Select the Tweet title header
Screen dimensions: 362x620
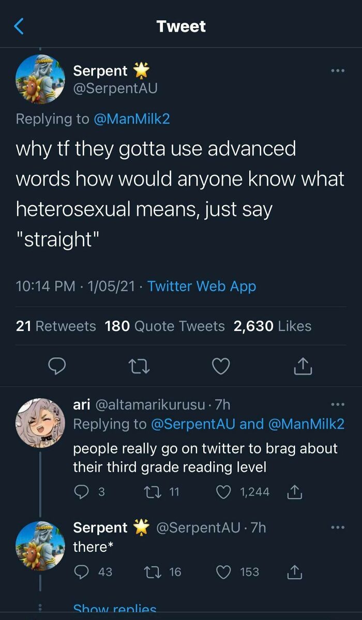pos(181,26)
